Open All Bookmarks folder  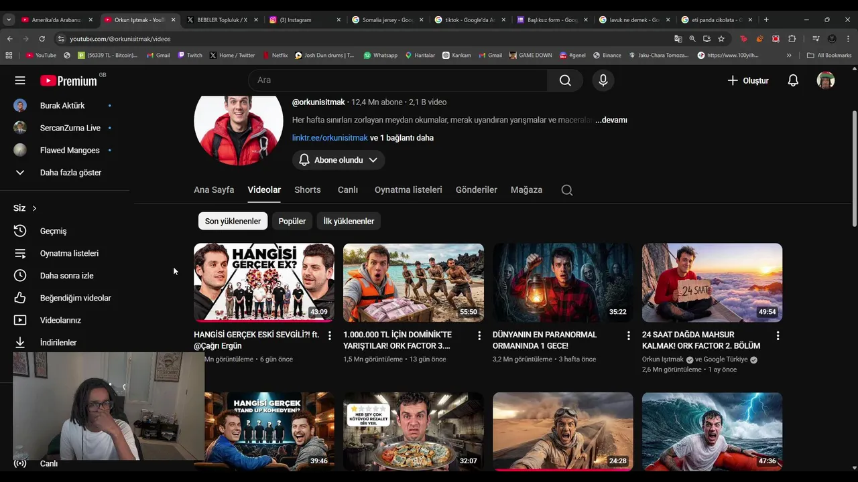(x=829, y=55)
